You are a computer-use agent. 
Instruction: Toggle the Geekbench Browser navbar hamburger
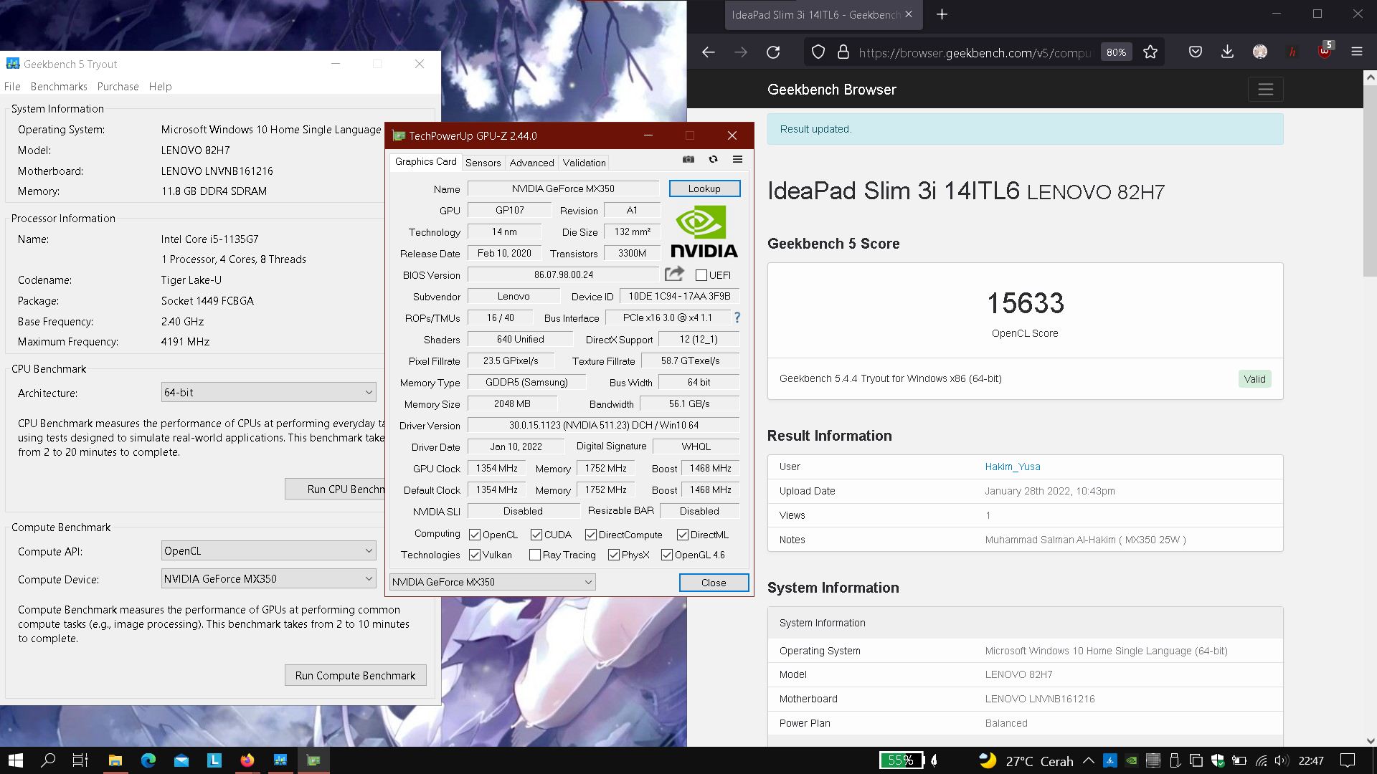pyautogui.click(x=1266, y=90)
